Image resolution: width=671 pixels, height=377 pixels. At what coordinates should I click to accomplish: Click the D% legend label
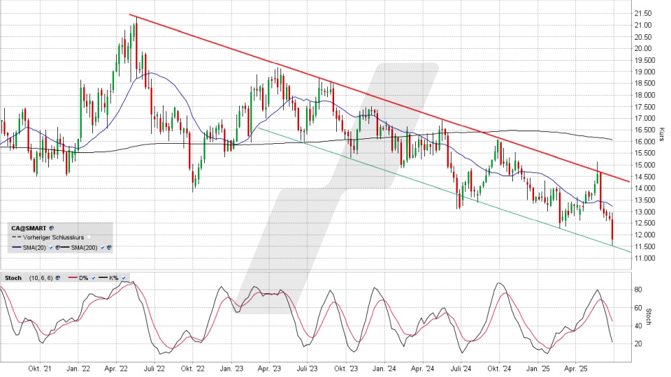click(x=83, y=278)
